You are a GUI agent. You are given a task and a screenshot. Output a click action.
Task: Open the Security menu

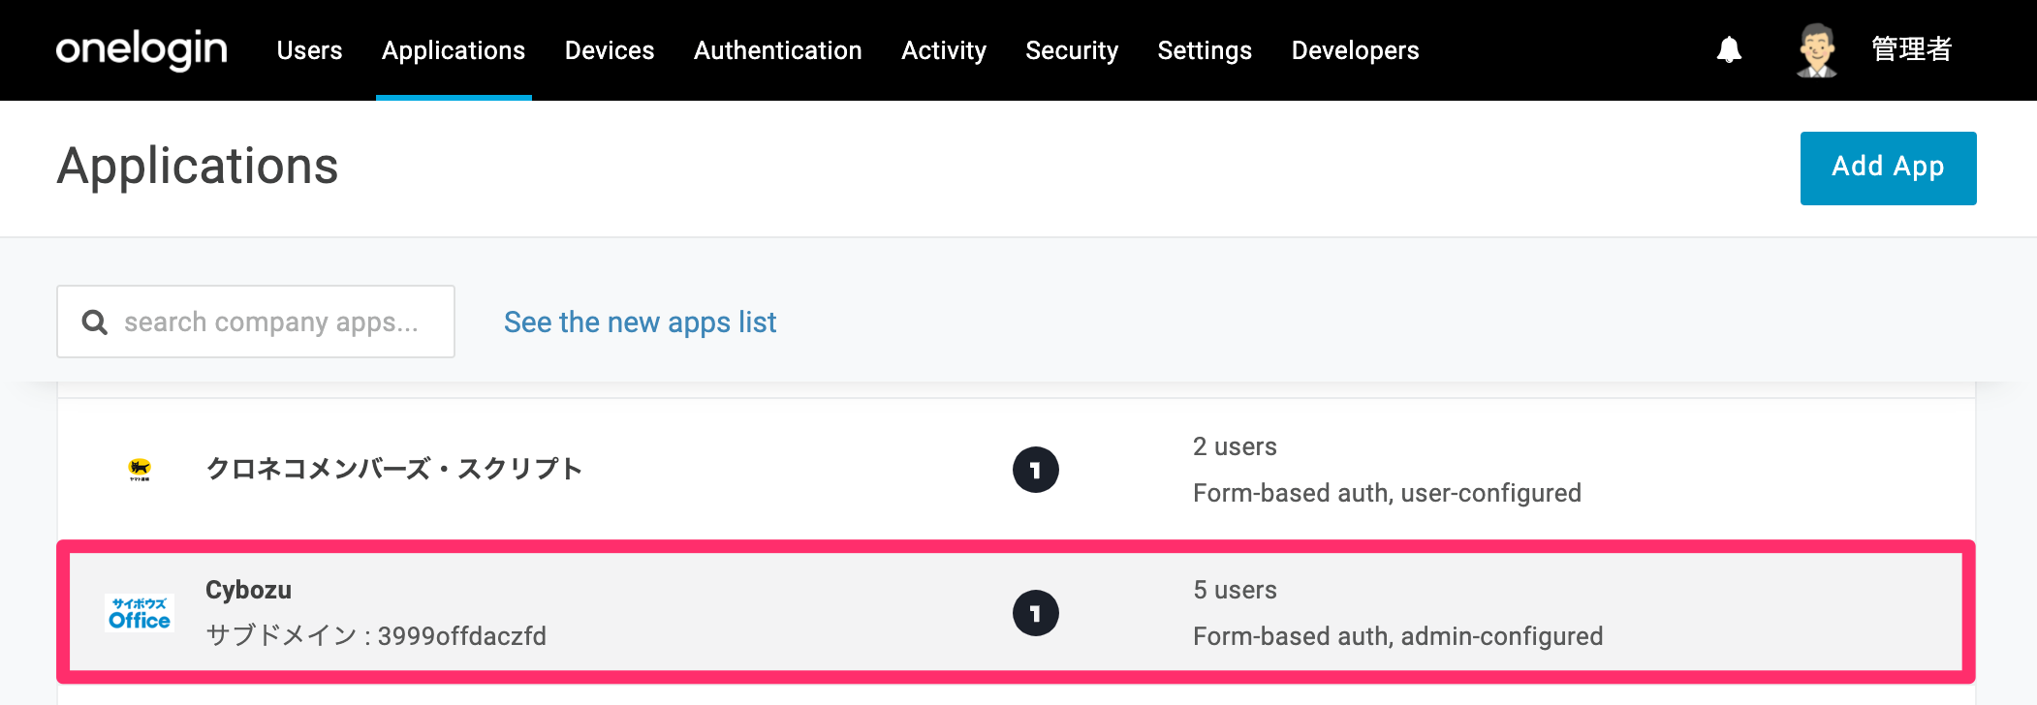[x=1072, y=50]
